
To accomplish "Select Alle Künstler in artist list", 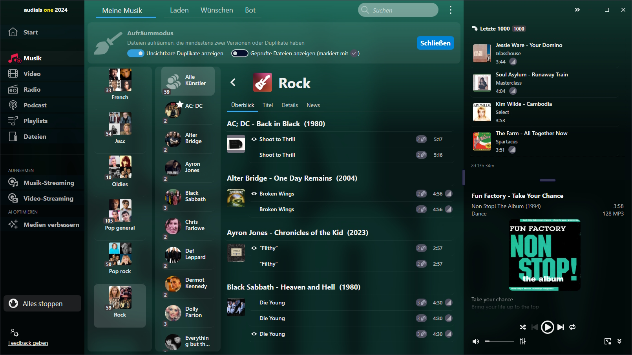I will (x=188, y=81).
